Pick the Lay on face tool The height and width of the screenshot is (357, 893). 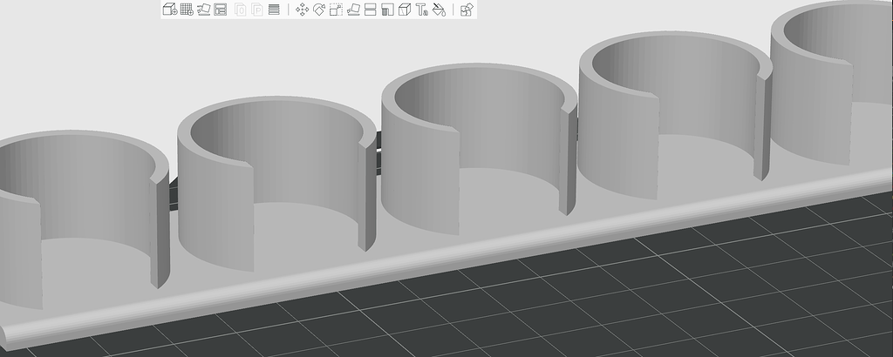[353, 10]
